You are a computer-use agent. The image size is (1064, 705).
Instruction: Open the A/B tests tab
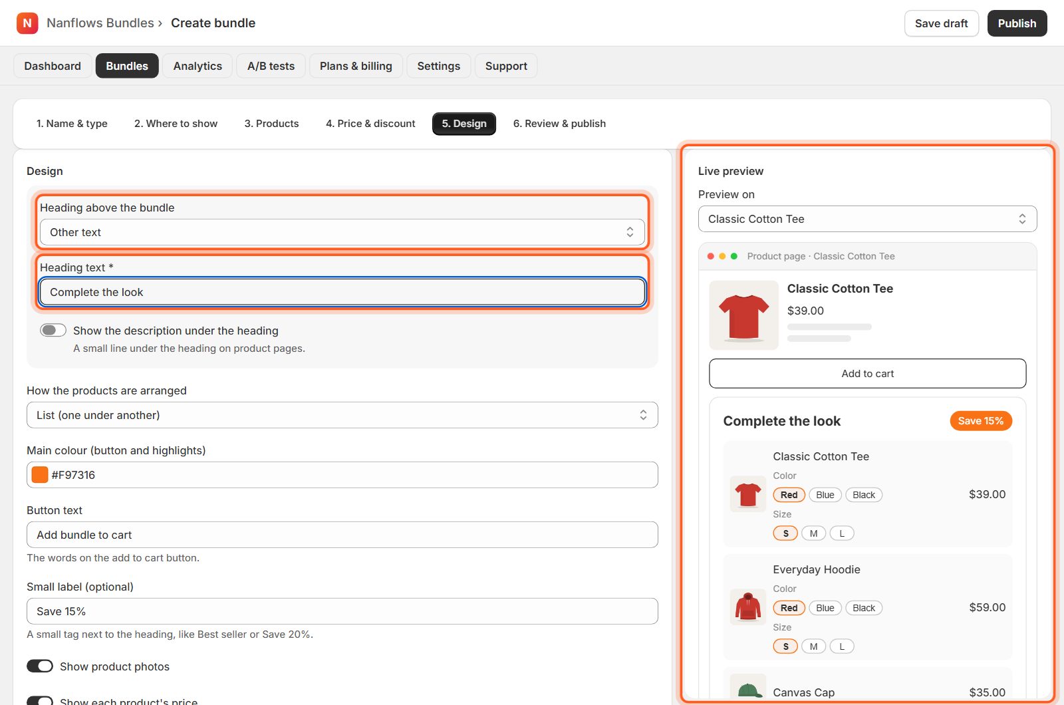tap(271, 66)
